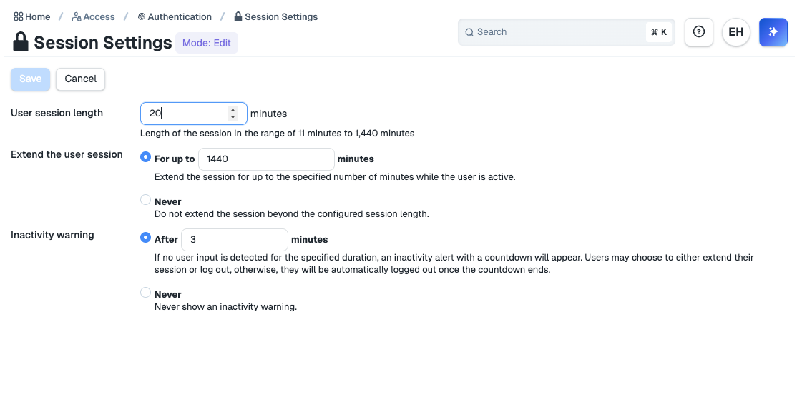Select the For up to radio option
This screenshot has height=417, width=797.
(146, 158)
